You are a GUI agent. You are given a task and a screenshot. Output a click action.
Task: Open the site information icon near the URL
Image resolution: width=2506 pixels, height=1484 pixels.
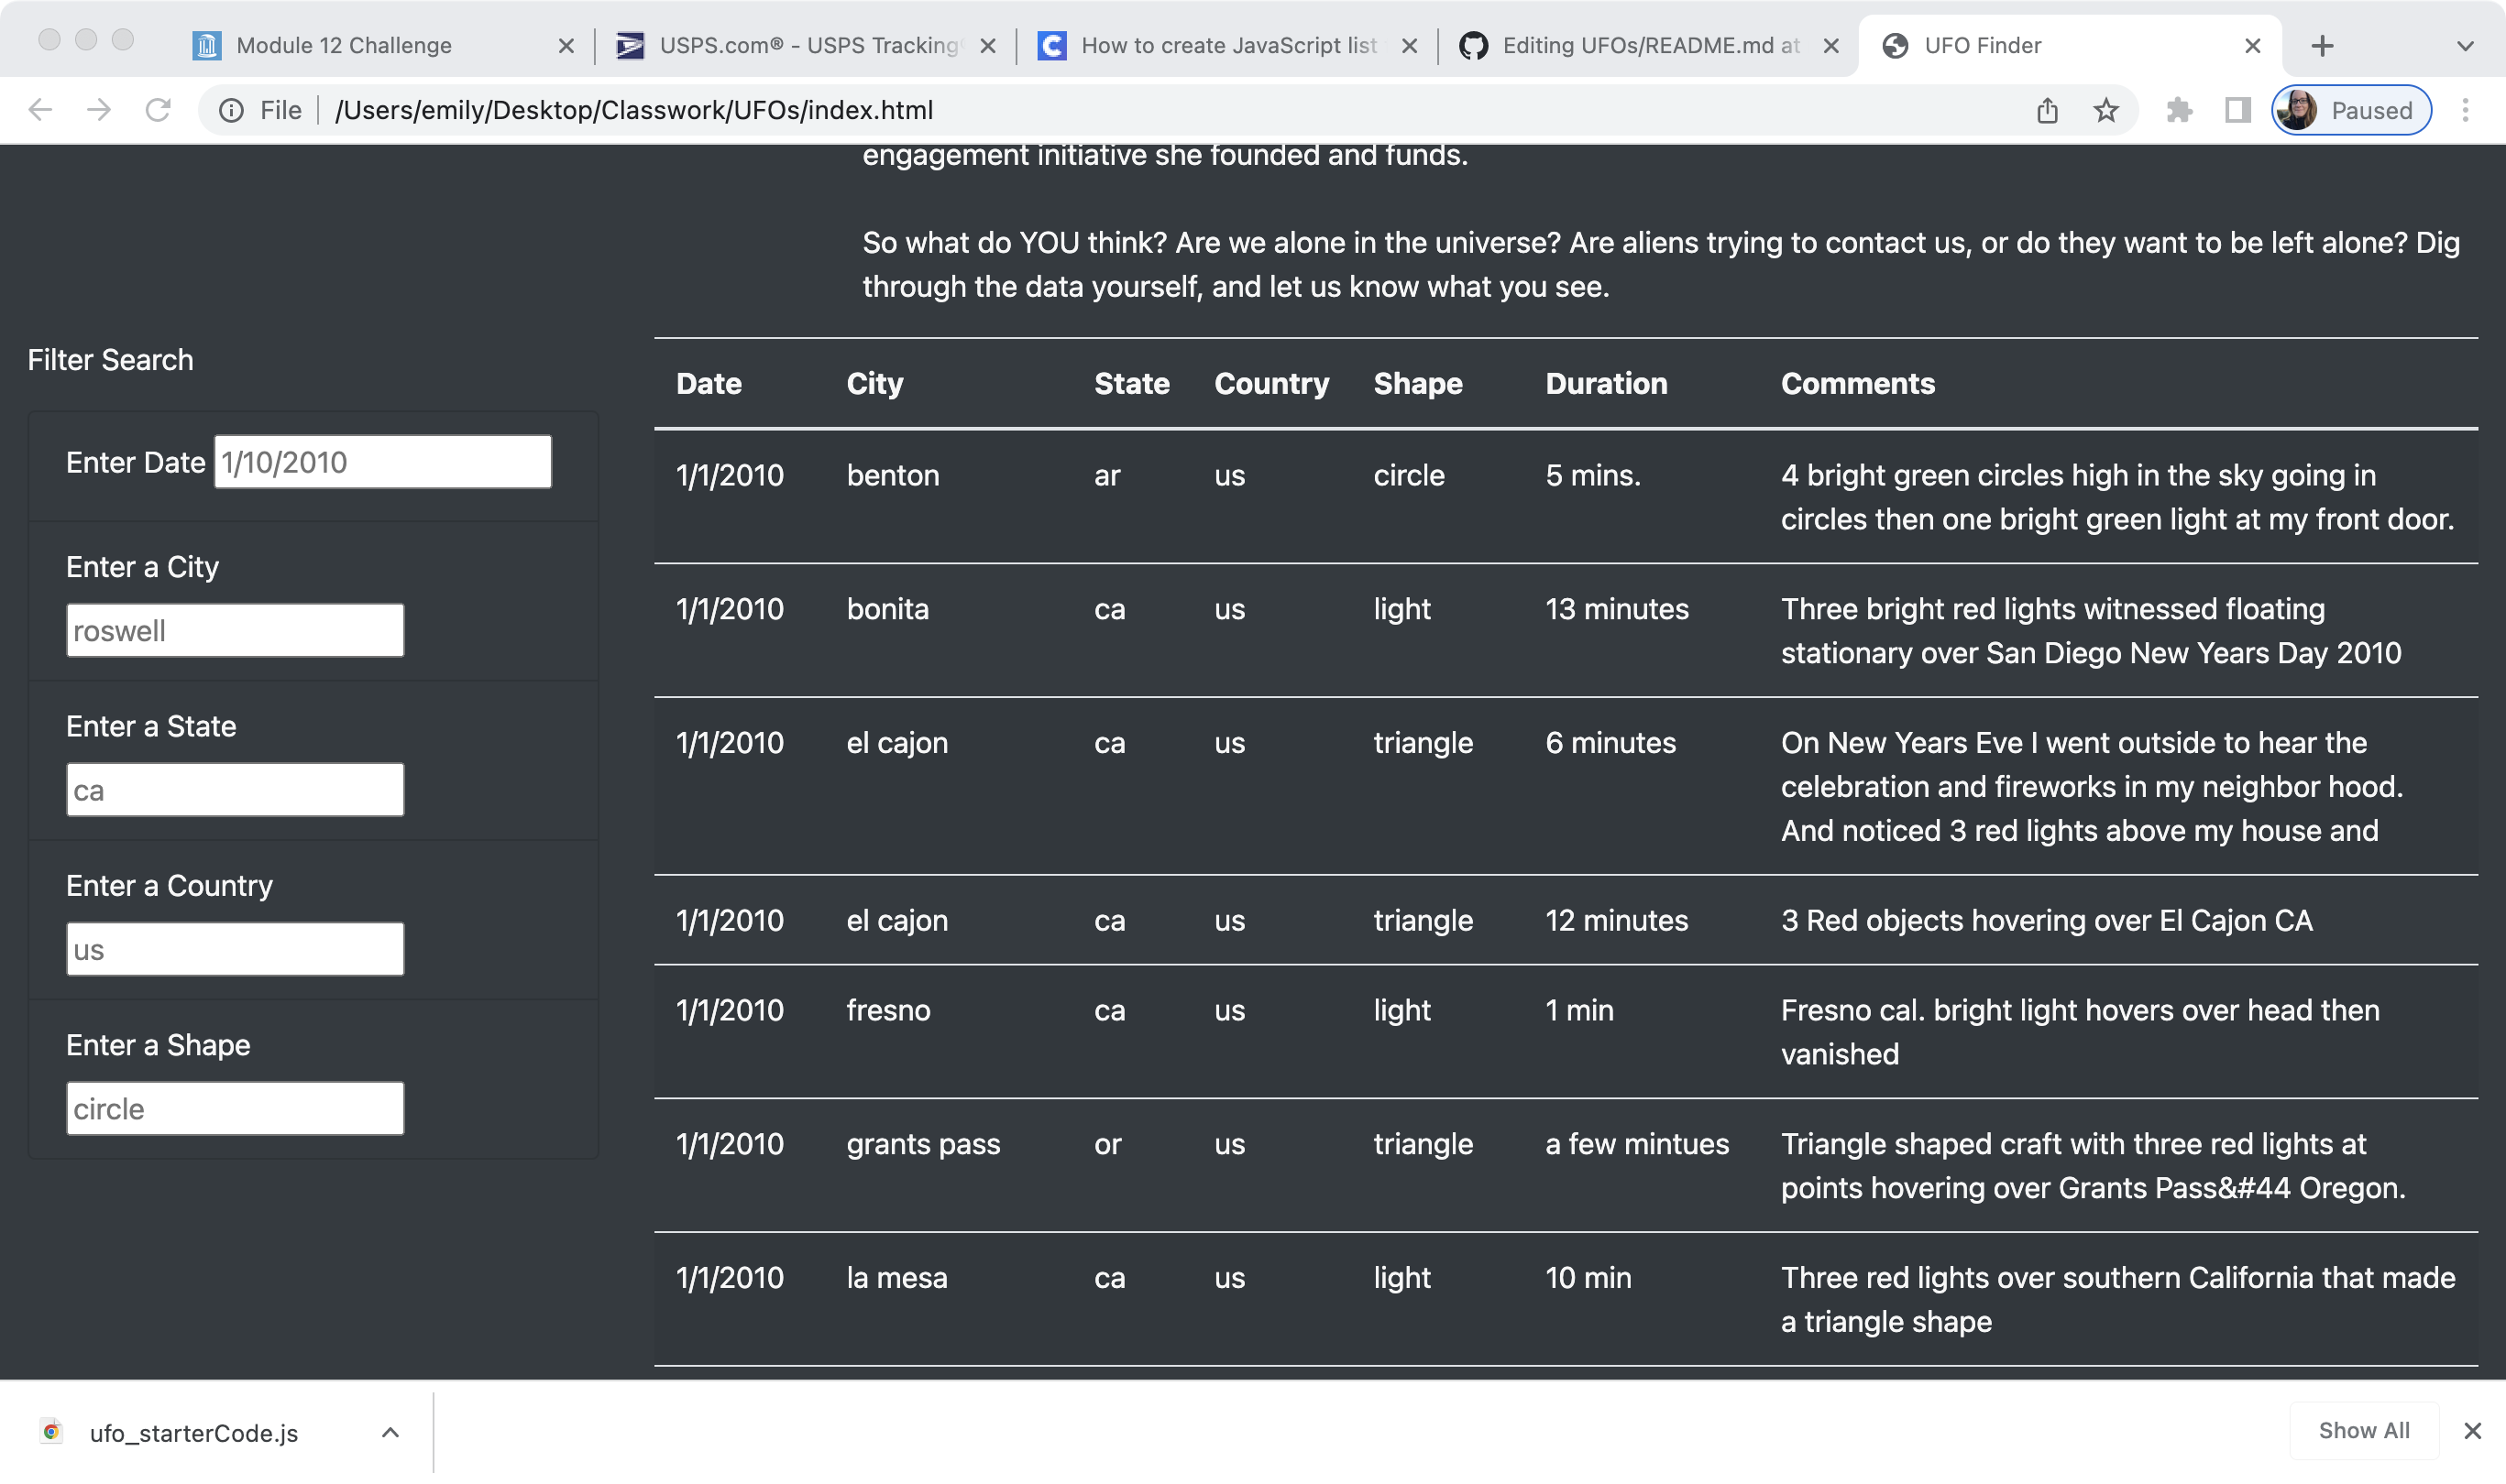click(x=231, y=110)
